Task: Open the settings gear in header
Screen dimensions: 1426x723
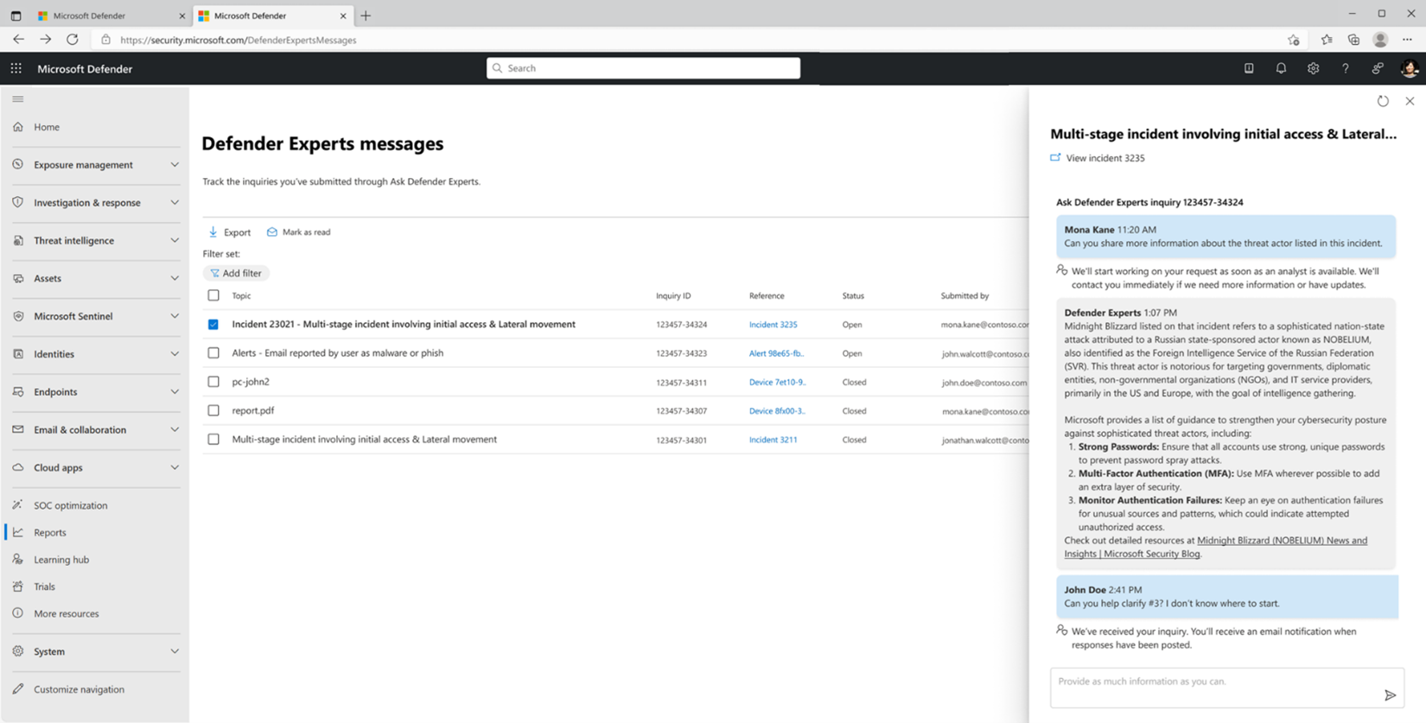Action: click(x=1313, y=68)
